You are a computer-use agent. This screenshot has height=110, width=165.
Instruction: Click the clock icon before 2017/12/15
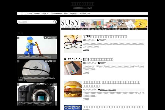tap(84, 63)
